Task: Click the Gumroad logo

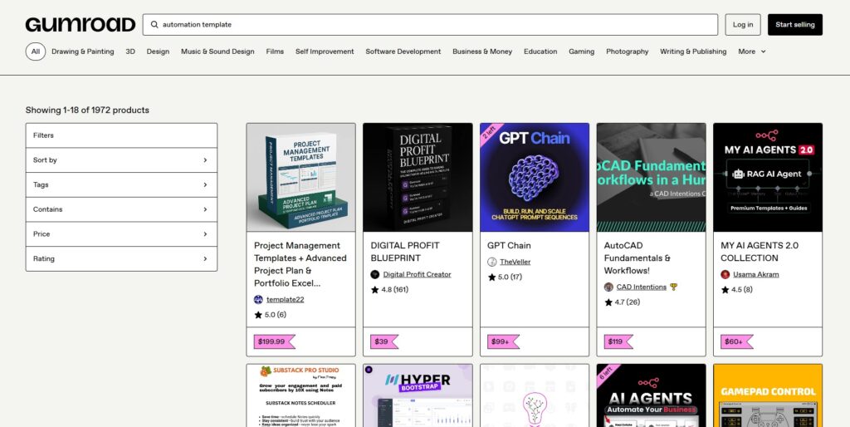Action: click(x=80, y=24)
